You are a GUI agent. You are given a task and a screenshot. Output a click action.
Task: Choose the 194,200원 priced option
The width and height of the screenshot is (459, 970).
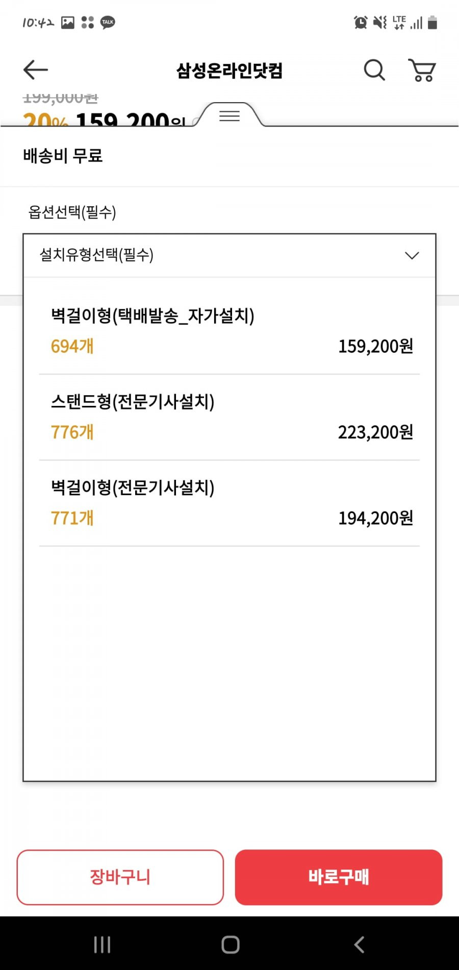375,518
